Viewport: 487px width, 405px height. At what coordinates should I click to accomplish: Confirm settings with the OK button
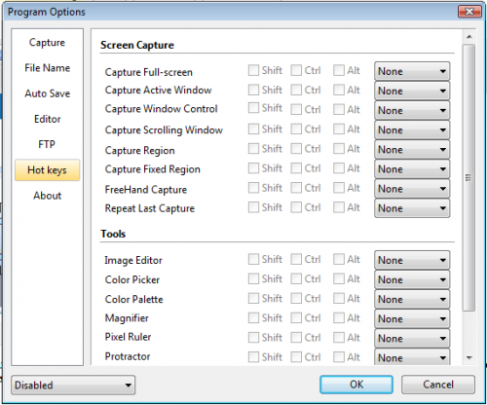pos(356,385)
